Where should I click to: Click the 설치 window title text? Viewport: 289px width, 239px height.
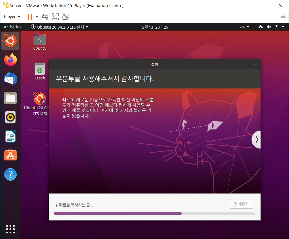coord(155,65)
